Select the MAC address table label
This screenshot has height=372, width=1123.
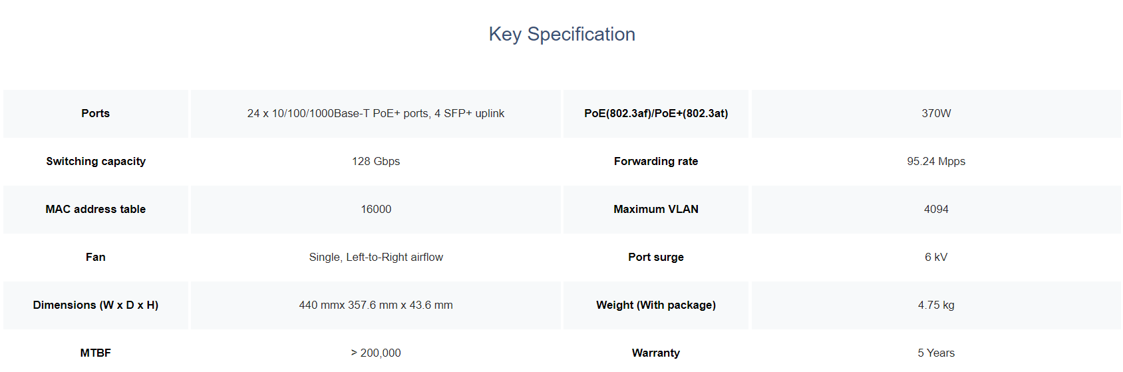[x=96, y=210]
